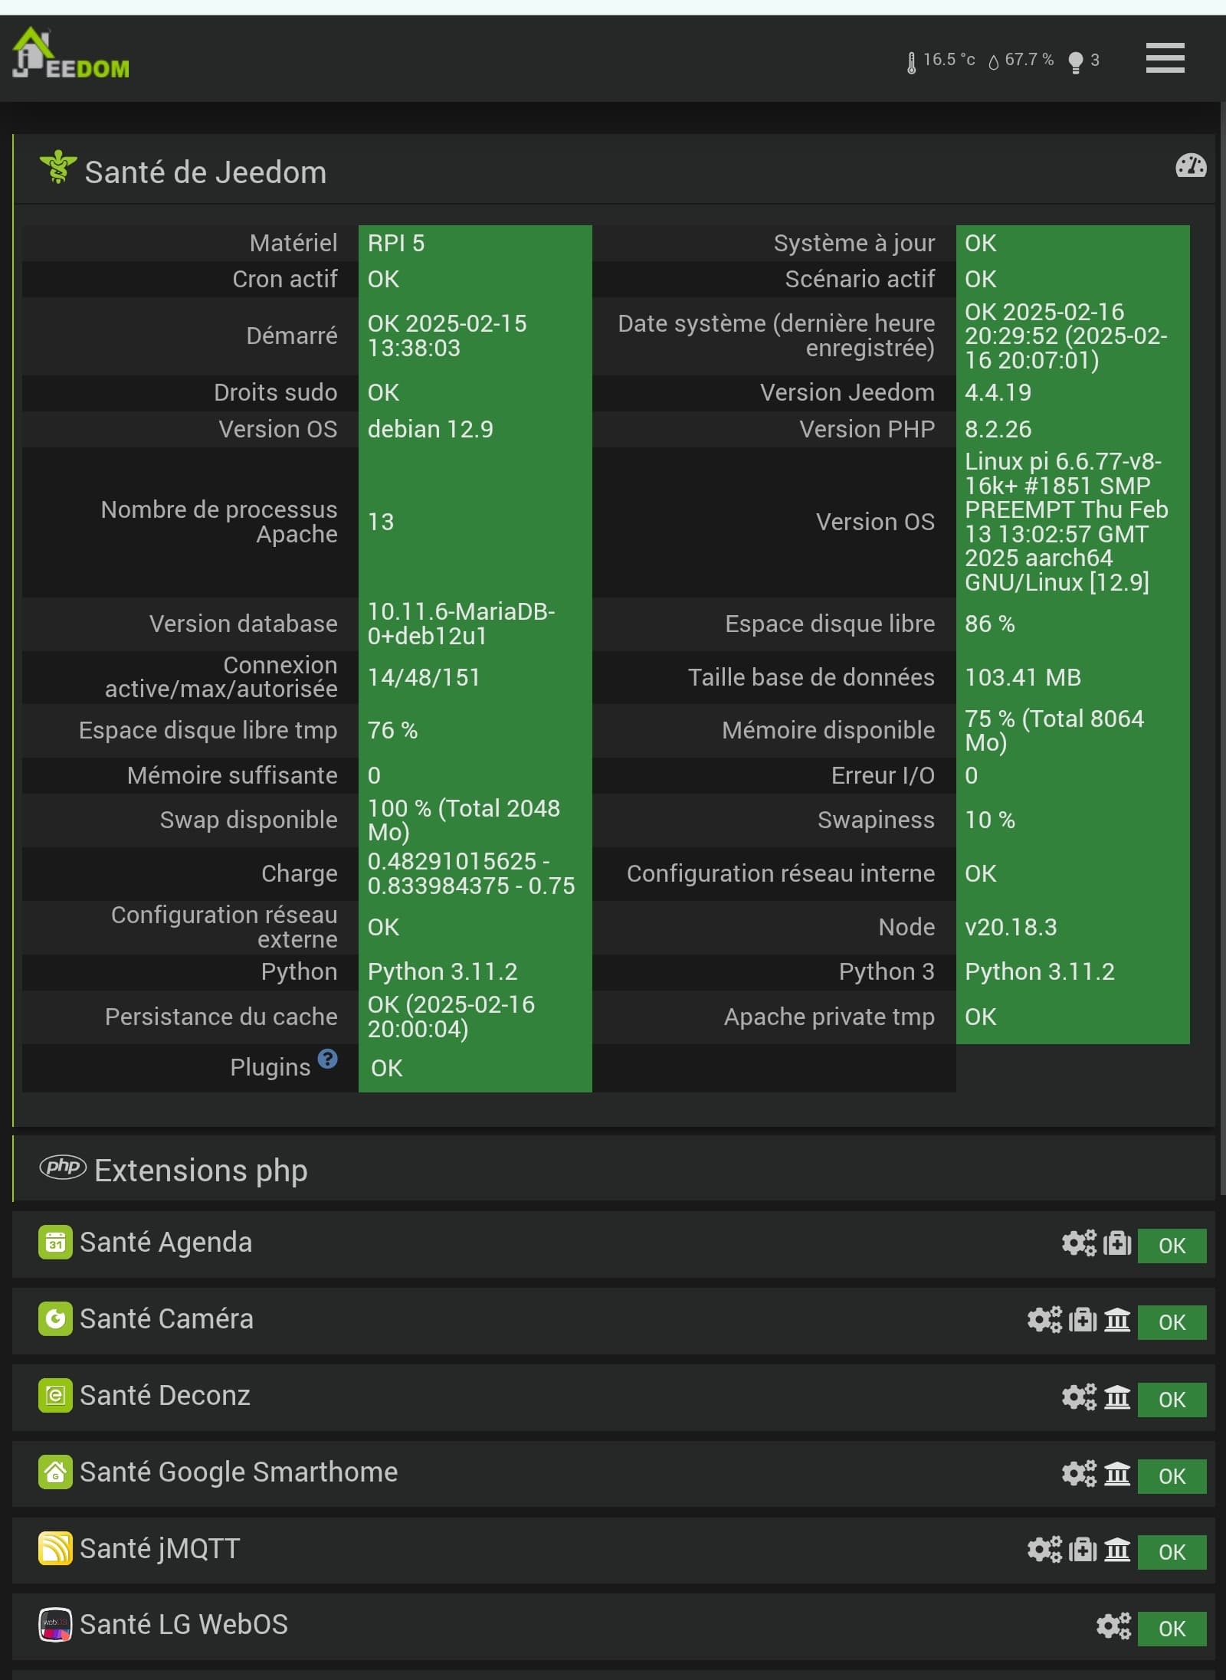Expand the Extensions php section
The image size is (1226, 1680).
pyautogui.click(x=201, y=1171)
